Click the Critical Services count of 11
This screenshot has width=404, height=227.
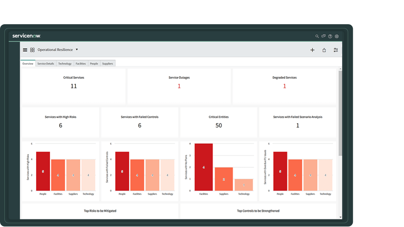[x=74, y=86]
